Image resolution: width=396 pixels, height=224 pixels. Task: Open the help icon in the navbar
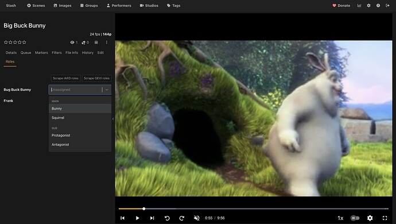(x=378, y=6)
